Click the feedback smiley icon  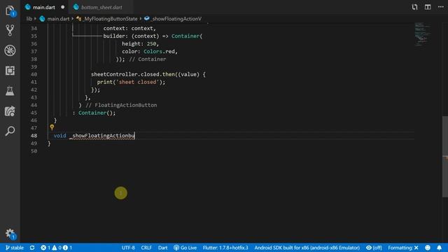(x=428, y=248)
